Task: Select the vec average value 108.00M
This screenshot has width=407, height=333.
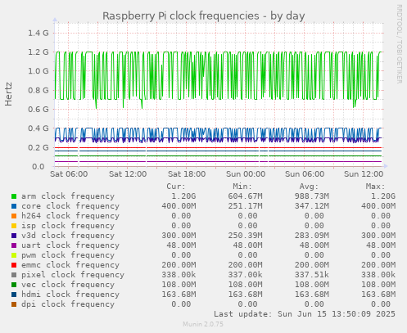Action: click(311, 285)
